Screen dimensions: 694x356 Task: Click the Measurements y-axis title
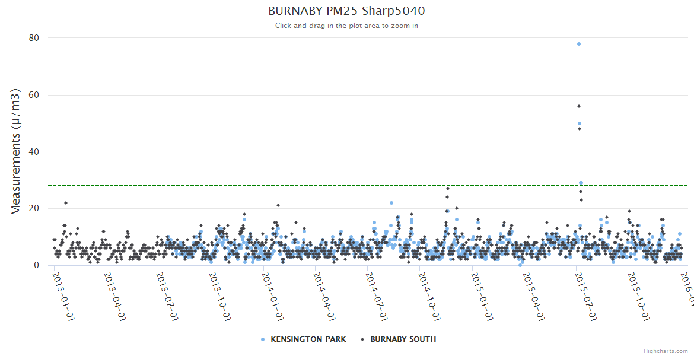(17, 151)
